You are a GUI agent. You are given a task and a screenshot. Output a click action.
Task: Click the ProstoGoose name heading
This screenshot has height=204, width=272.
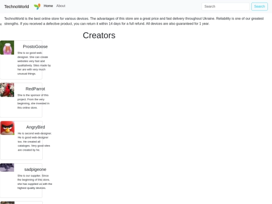tap(35, 47)
